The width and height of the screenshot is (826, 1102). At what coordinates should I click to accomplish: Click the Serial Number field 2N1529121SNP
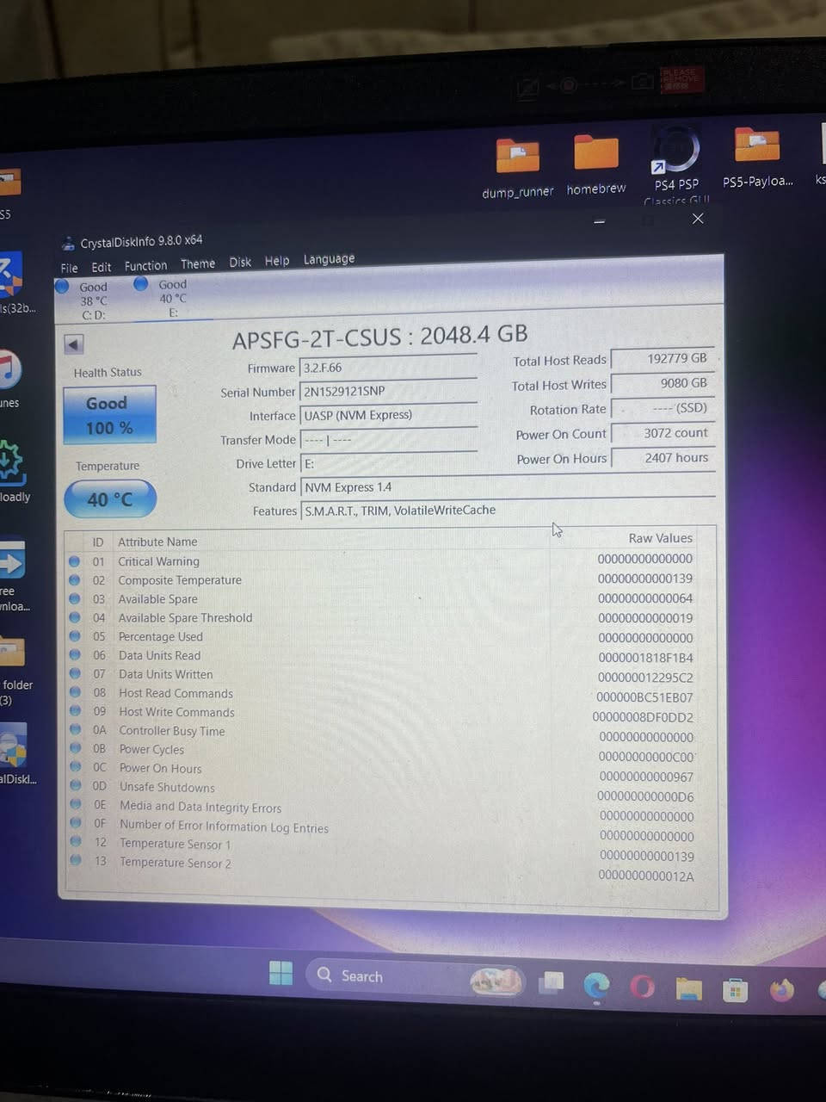coord(388,391)
